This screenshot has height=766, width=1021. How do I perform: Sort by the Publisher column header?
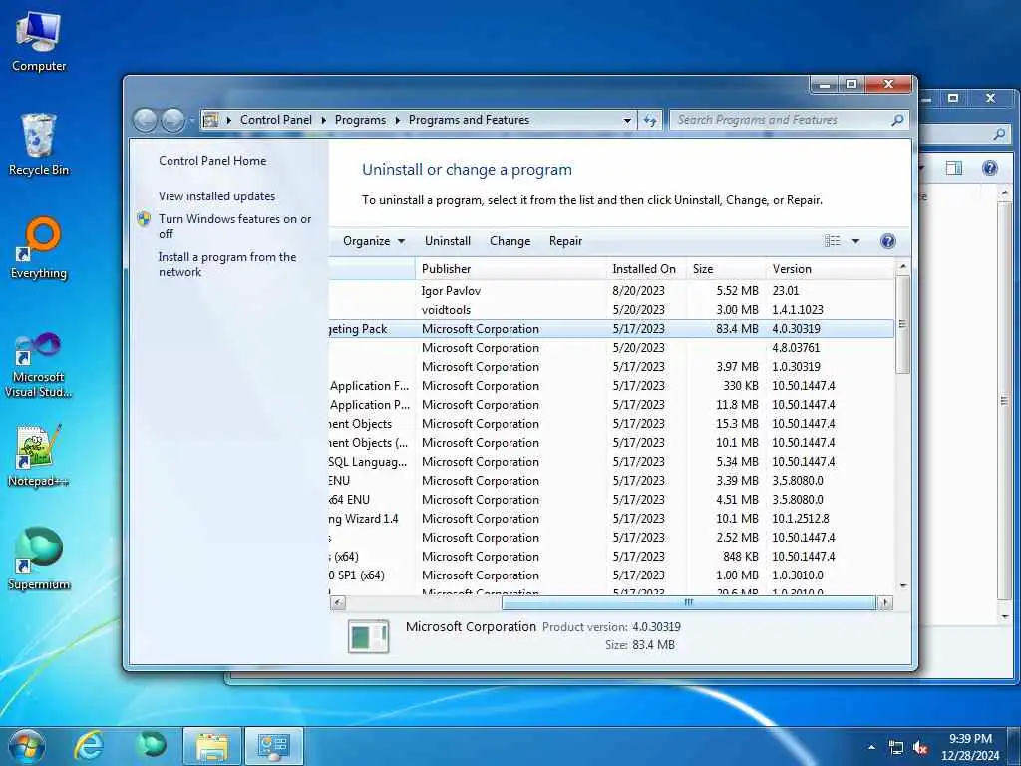click(510, 269)
